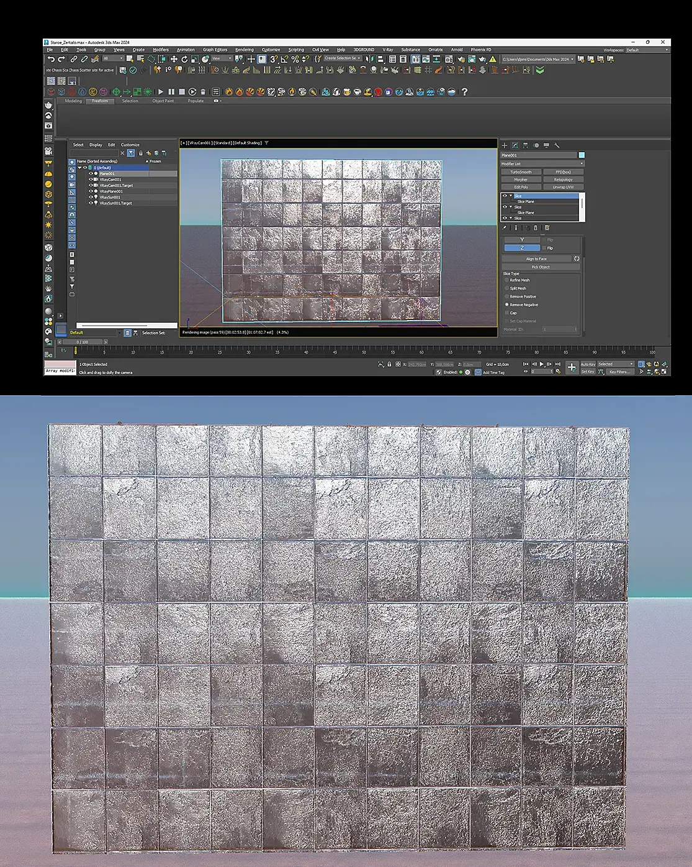The width and height of the screenshot is (692, 867).
Task: Enable the Flip checkbox beside Z
Action: click(544, 248)
